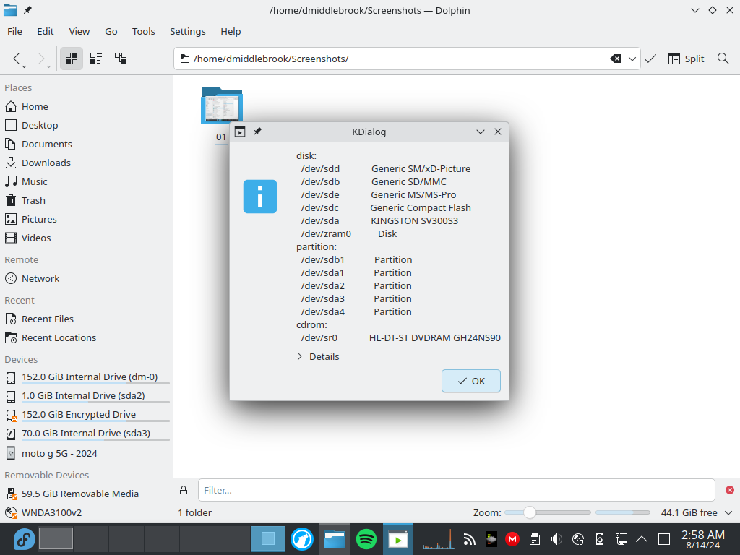Open the Help menu
Viewport: 740px width, 555px height.
[231, 31]
